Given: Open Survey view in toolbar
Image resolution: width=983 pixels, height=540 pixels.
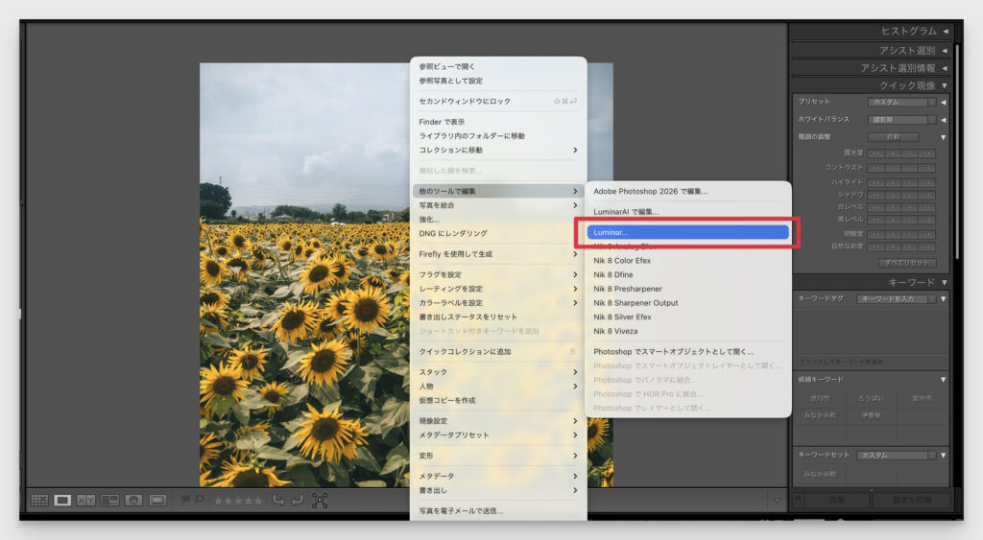Looking at the screenshot, I should click(109, 500).
